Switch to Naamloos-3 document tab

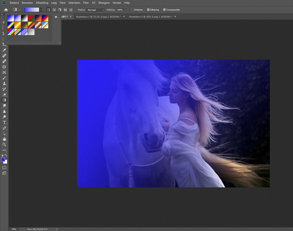click(151, 17)
